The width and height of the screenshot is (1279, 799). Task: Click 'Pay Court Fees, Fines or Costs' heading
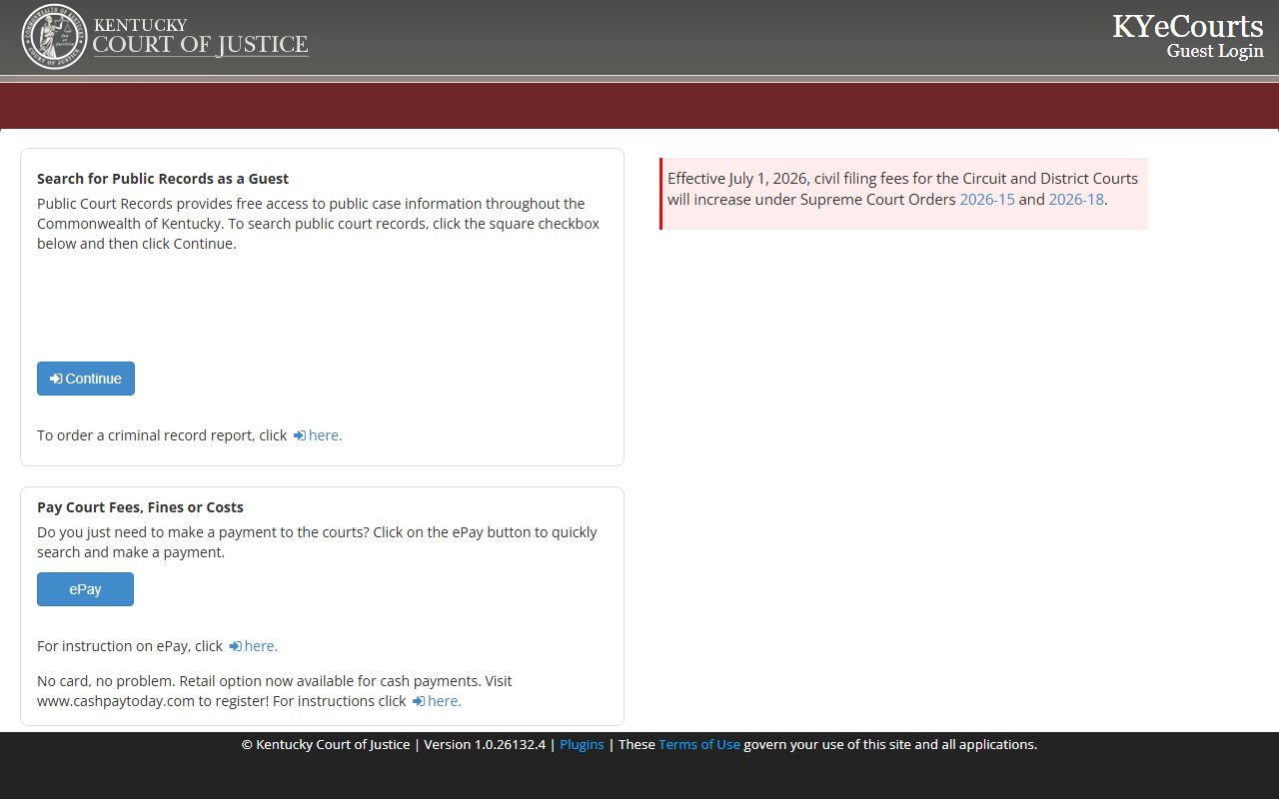click(x=140, y=507)
